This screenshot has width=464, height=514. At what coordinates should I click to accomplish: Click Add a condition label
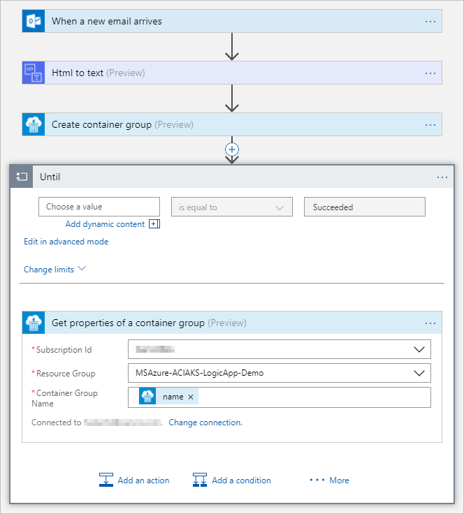[x=241, y=480]
